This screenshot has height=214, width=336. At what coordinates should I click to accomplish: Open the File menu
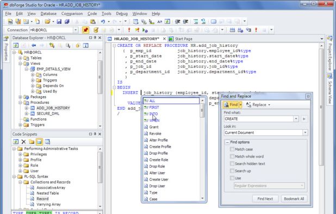pyautogui.click(x=8, y=14)
